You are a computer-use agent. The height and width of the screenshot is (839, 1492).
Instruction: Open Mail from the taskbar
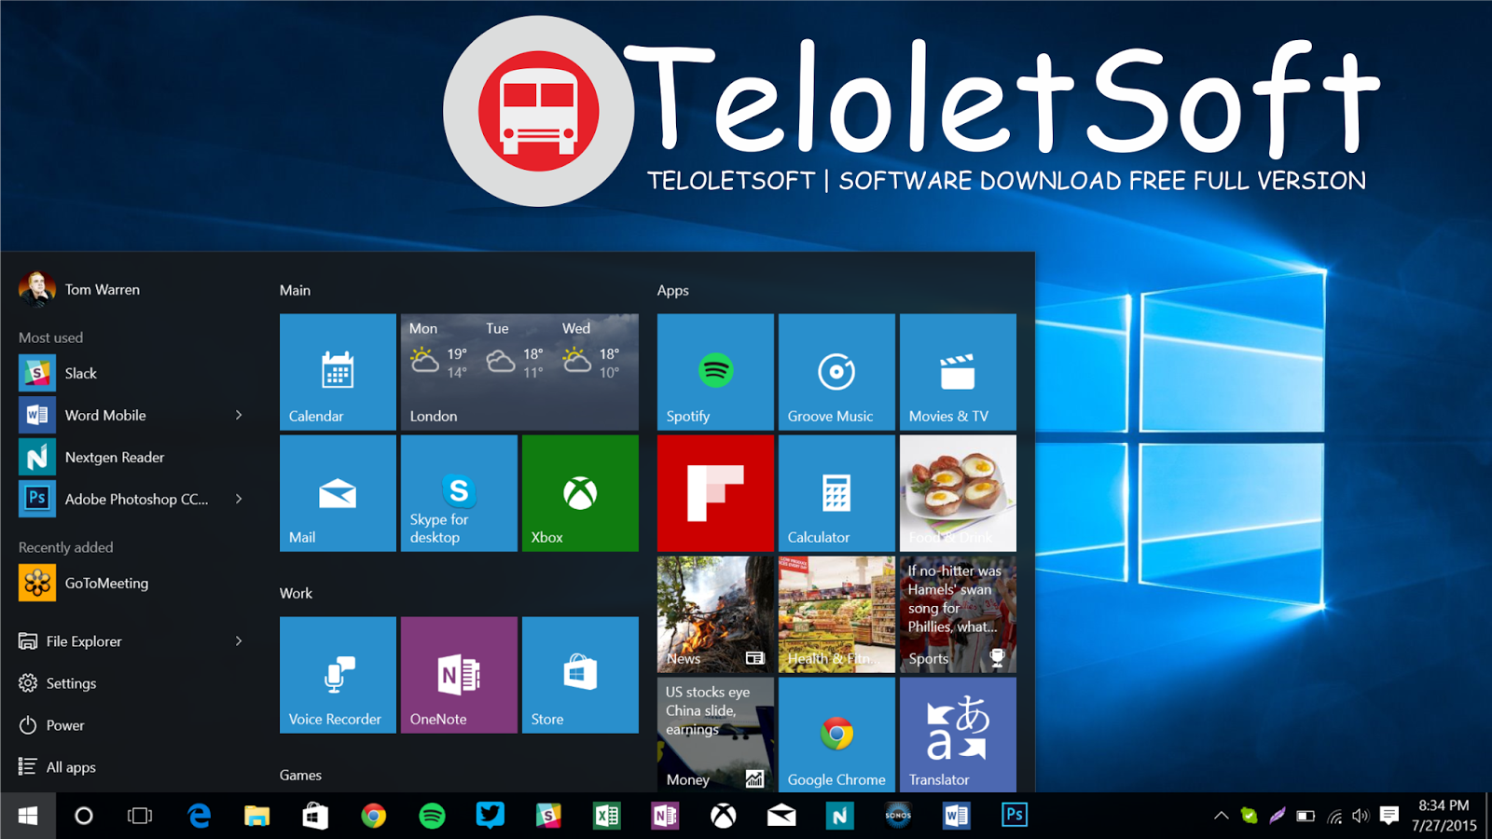click(781, 816)
